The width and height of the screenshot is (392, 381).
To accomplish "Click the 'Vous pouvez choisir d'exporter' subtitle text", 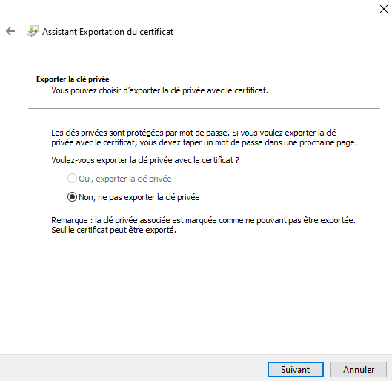I will click(x=159, y=90).
